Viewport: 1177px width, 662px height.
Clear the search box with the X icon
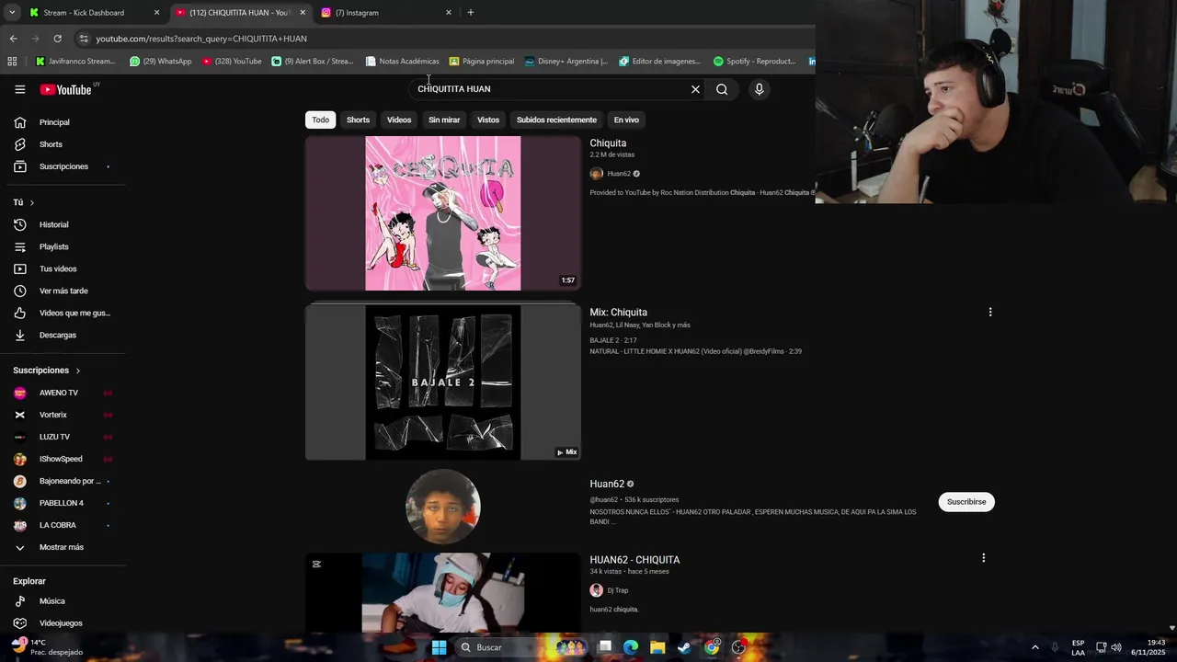[695, 89]
